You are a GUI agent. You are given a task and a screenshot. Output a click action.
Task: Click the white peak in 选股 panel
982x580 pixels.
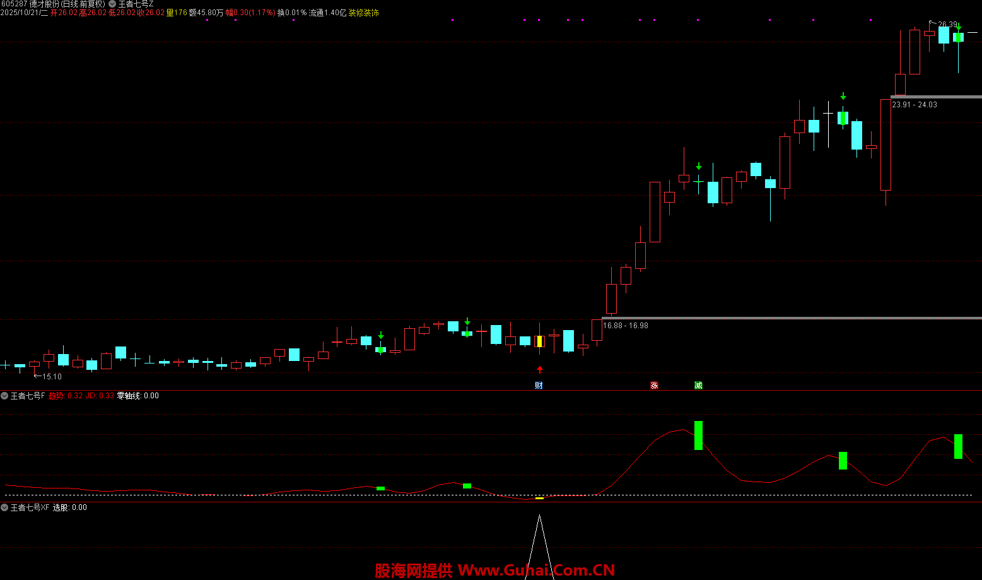[x=539, y=519]
